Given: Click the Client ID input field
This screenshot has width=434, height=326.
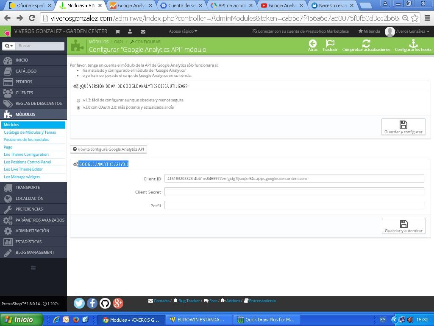Looking at the screenshot, I should point(294,179).
